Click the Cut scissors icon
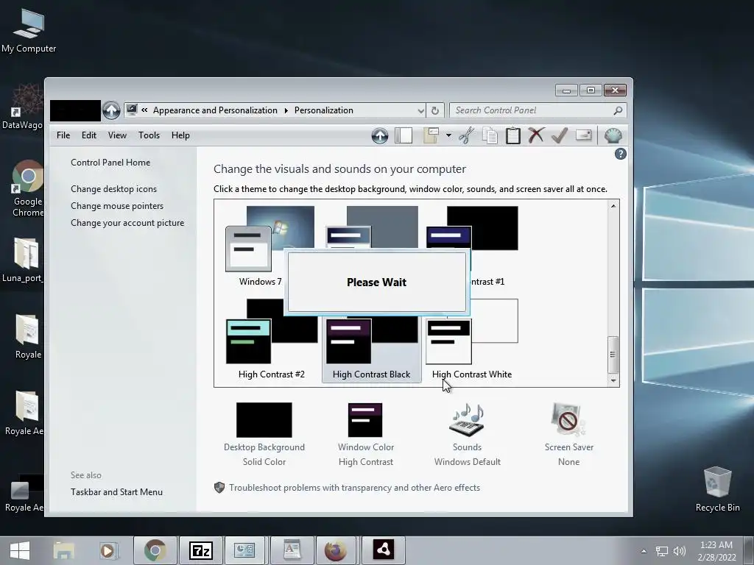The height and width of the screenshot is (565, 754). coord(466,135)
